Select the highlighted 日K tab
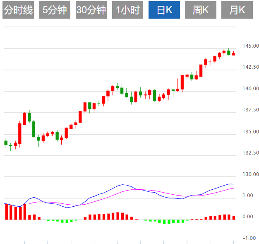Viewport: 259px width, 244px height. coord(164,10)
